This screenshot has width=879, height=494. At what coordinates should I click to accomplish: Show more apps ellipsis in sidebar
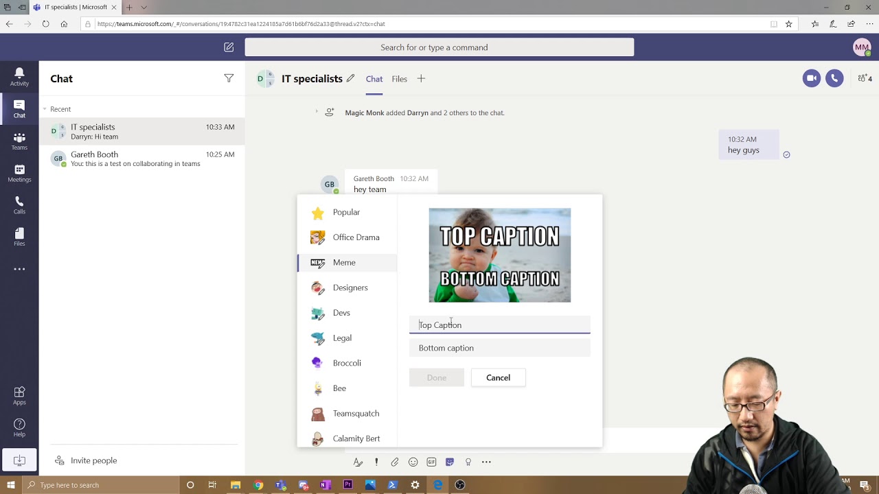click(19, 269)
